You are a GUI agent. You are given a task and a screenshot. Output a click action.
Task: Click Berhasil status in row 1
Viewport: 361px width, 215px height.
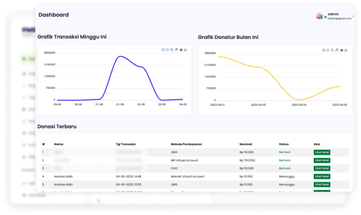[285, 152]
